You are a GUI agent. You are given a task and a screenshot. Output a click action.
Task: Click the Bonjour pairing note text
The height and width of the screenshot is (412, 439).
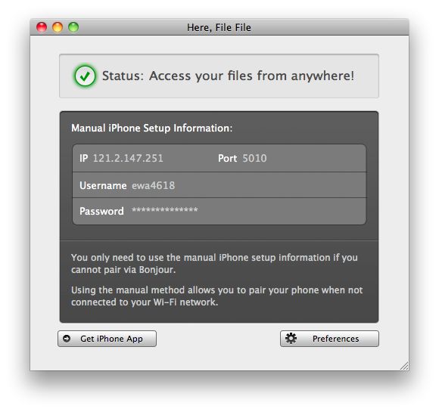tap(214, 264)
